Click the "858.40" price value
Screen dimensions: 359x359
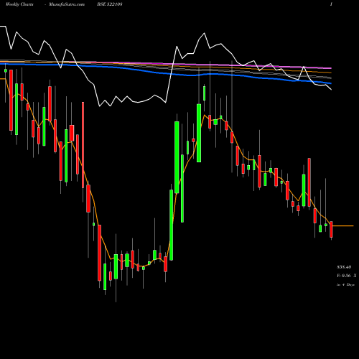pyautogui.click(x=344, y=267)
